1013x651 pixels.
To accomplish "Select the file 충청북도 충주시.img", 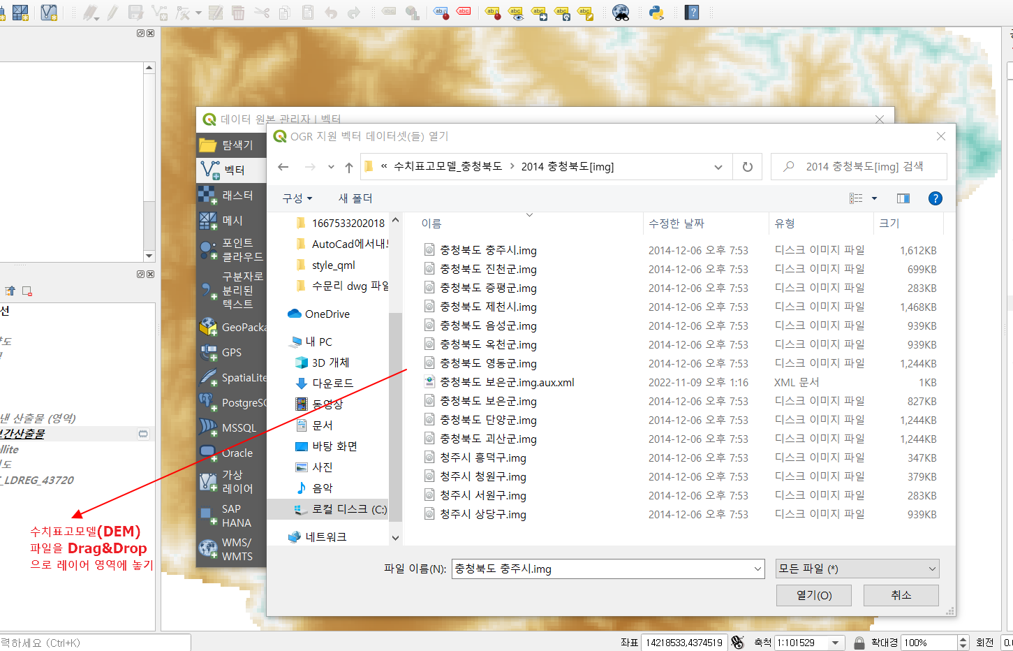I will pos(488,250).
